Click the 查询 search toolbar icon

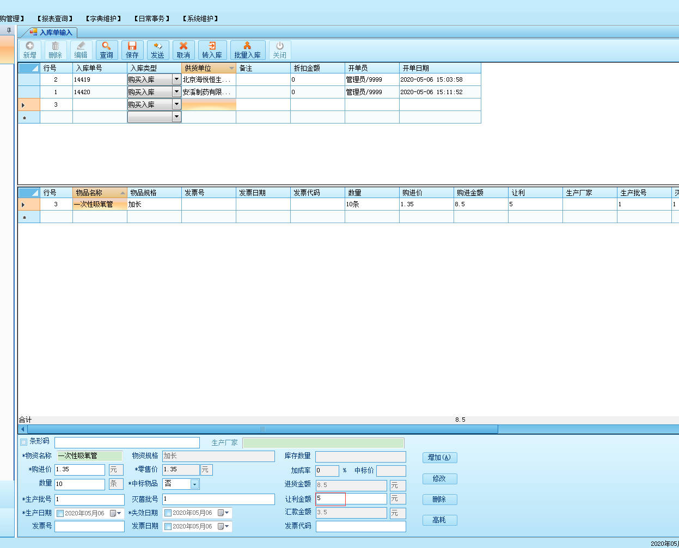click(107, 50)
